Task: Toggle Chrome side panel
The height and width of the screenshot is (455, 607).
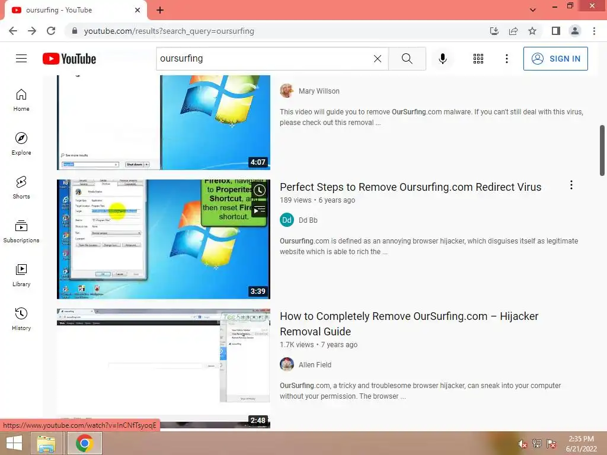Action: 556,31
